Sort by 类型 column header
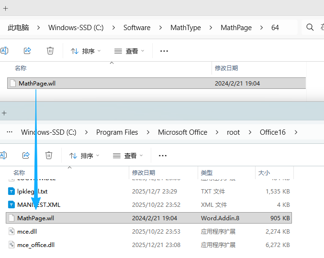 coord(207,172)
